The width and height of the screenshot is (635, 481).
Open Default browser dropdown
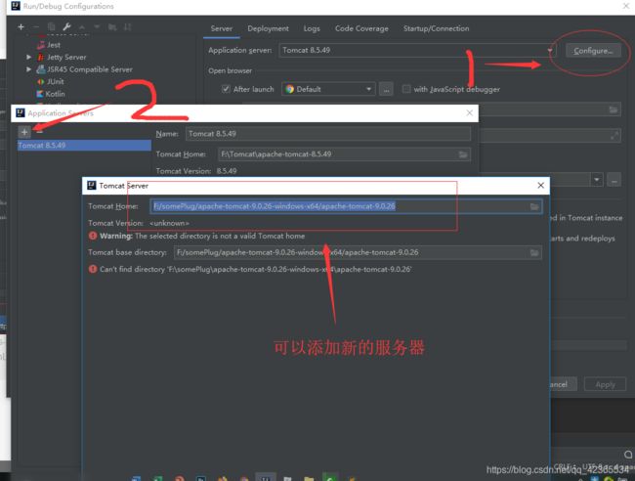click(x=328, y=89)
